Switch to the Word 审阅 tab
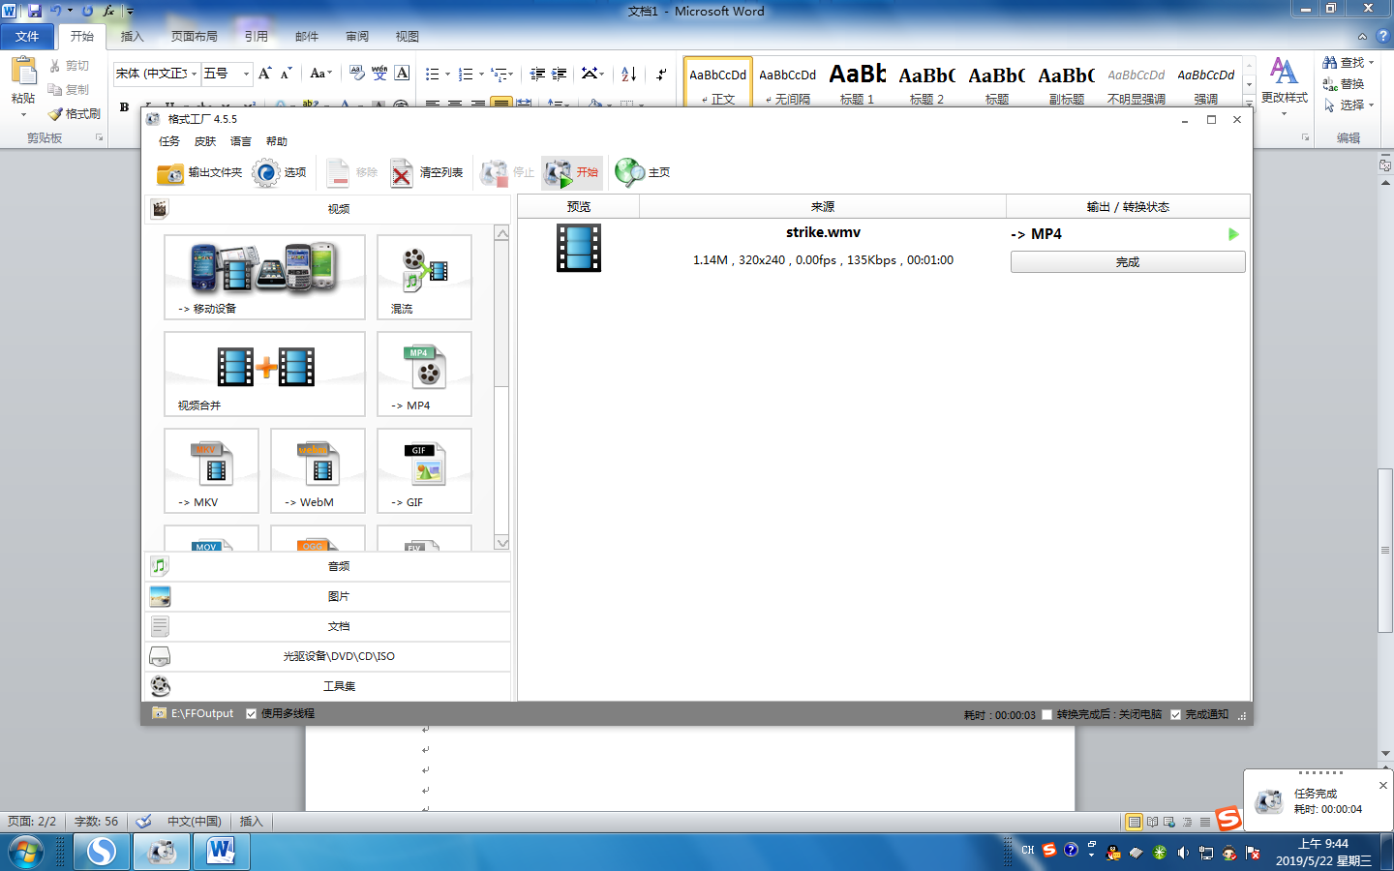This screenshot has width=1394, height=871. [x=357, y=37]
